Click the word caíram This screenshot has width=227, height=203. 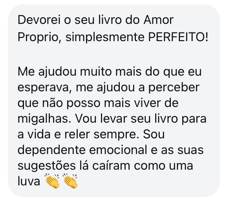[x=111, y=166]
